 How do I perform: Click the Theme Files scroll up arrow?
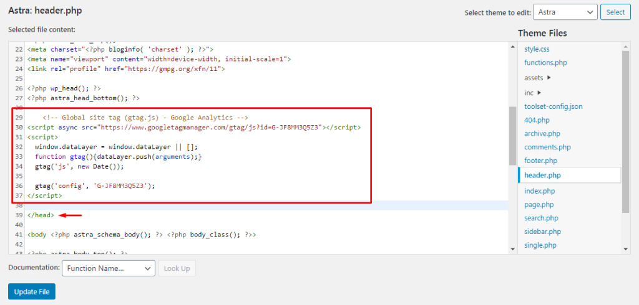[x=626, y=47]
